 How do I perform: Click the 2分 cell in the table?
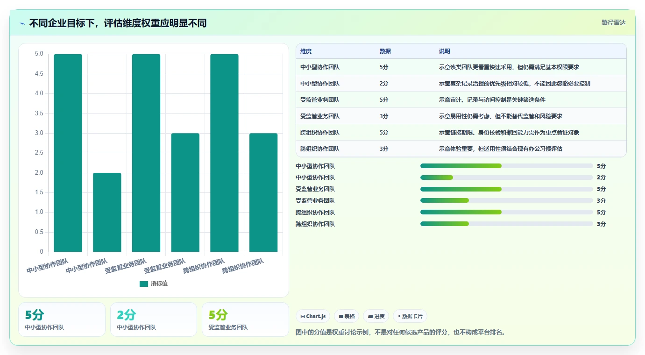[384, 84]
